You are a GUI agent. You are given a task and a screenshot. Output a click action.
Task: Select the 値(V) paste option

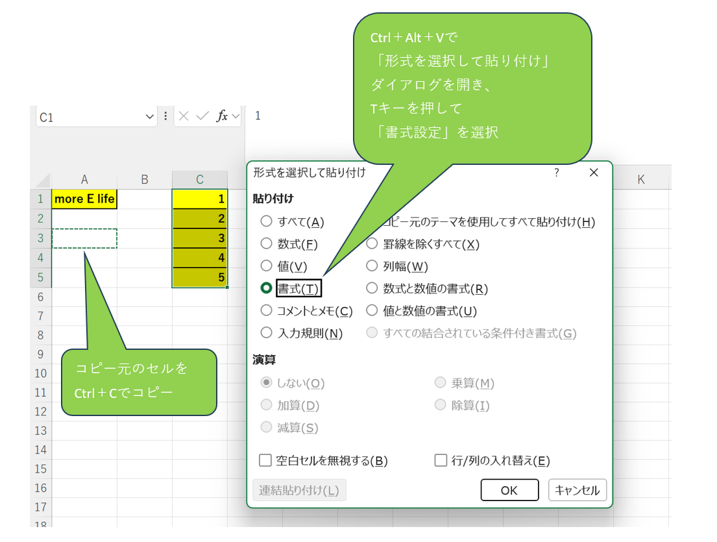pyautogui.click(x=266, y=265)
